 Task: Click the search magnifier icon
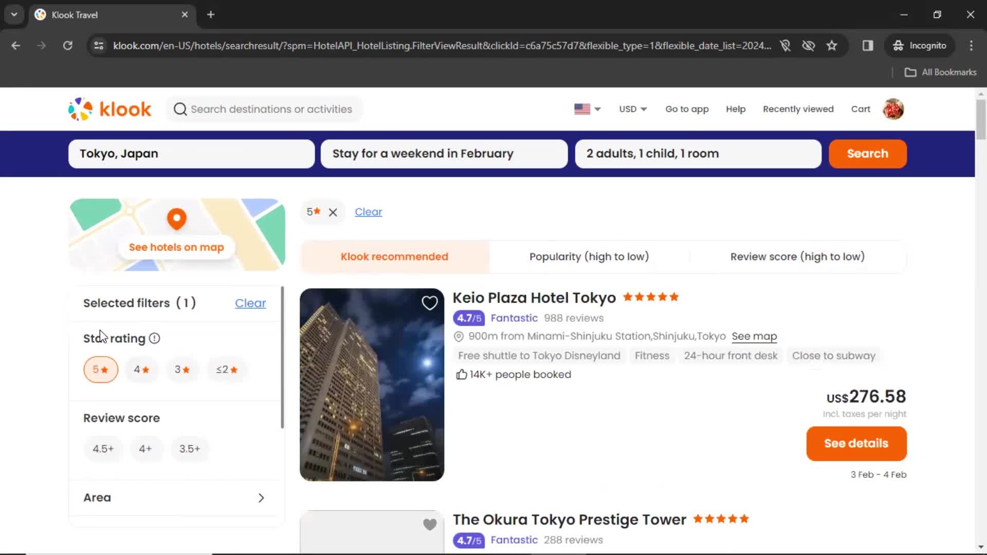(180, 109)
